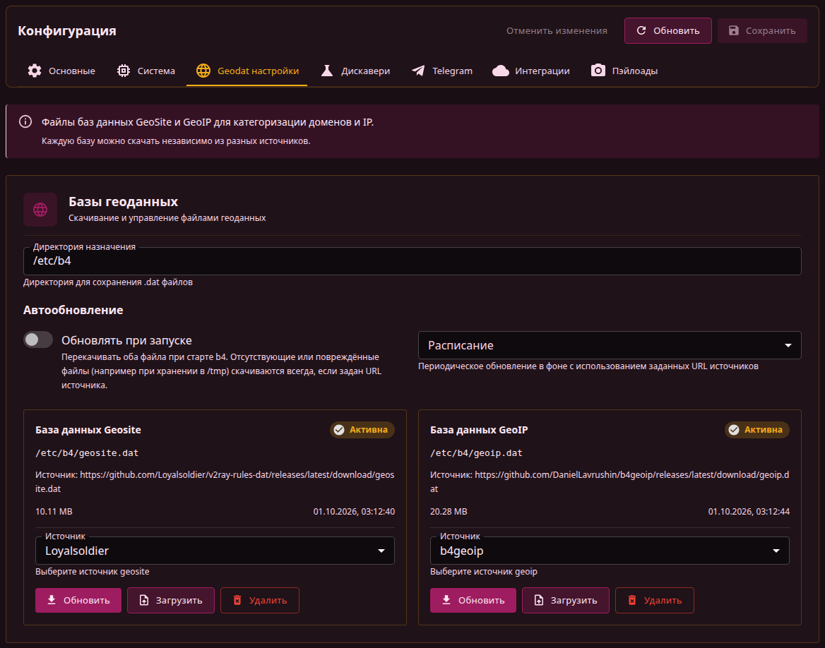The image size is (825, 648).
Task: Click the top Обновить refresh button
Action: coord(668,30)
